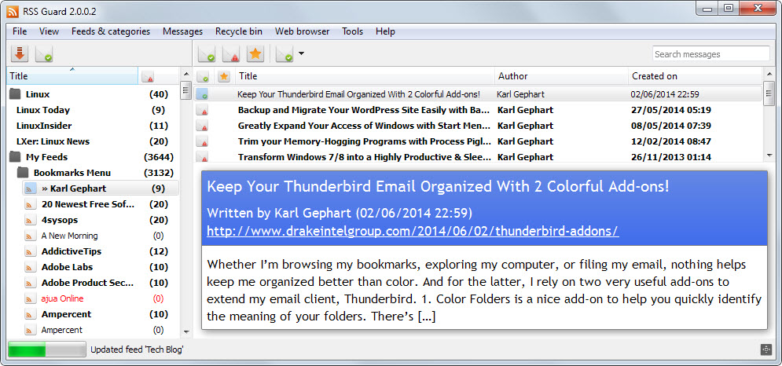This screenshot has height=366, width=782.
Task: Click the feed list scroll down arrow
Action: [x=186, y=331]
